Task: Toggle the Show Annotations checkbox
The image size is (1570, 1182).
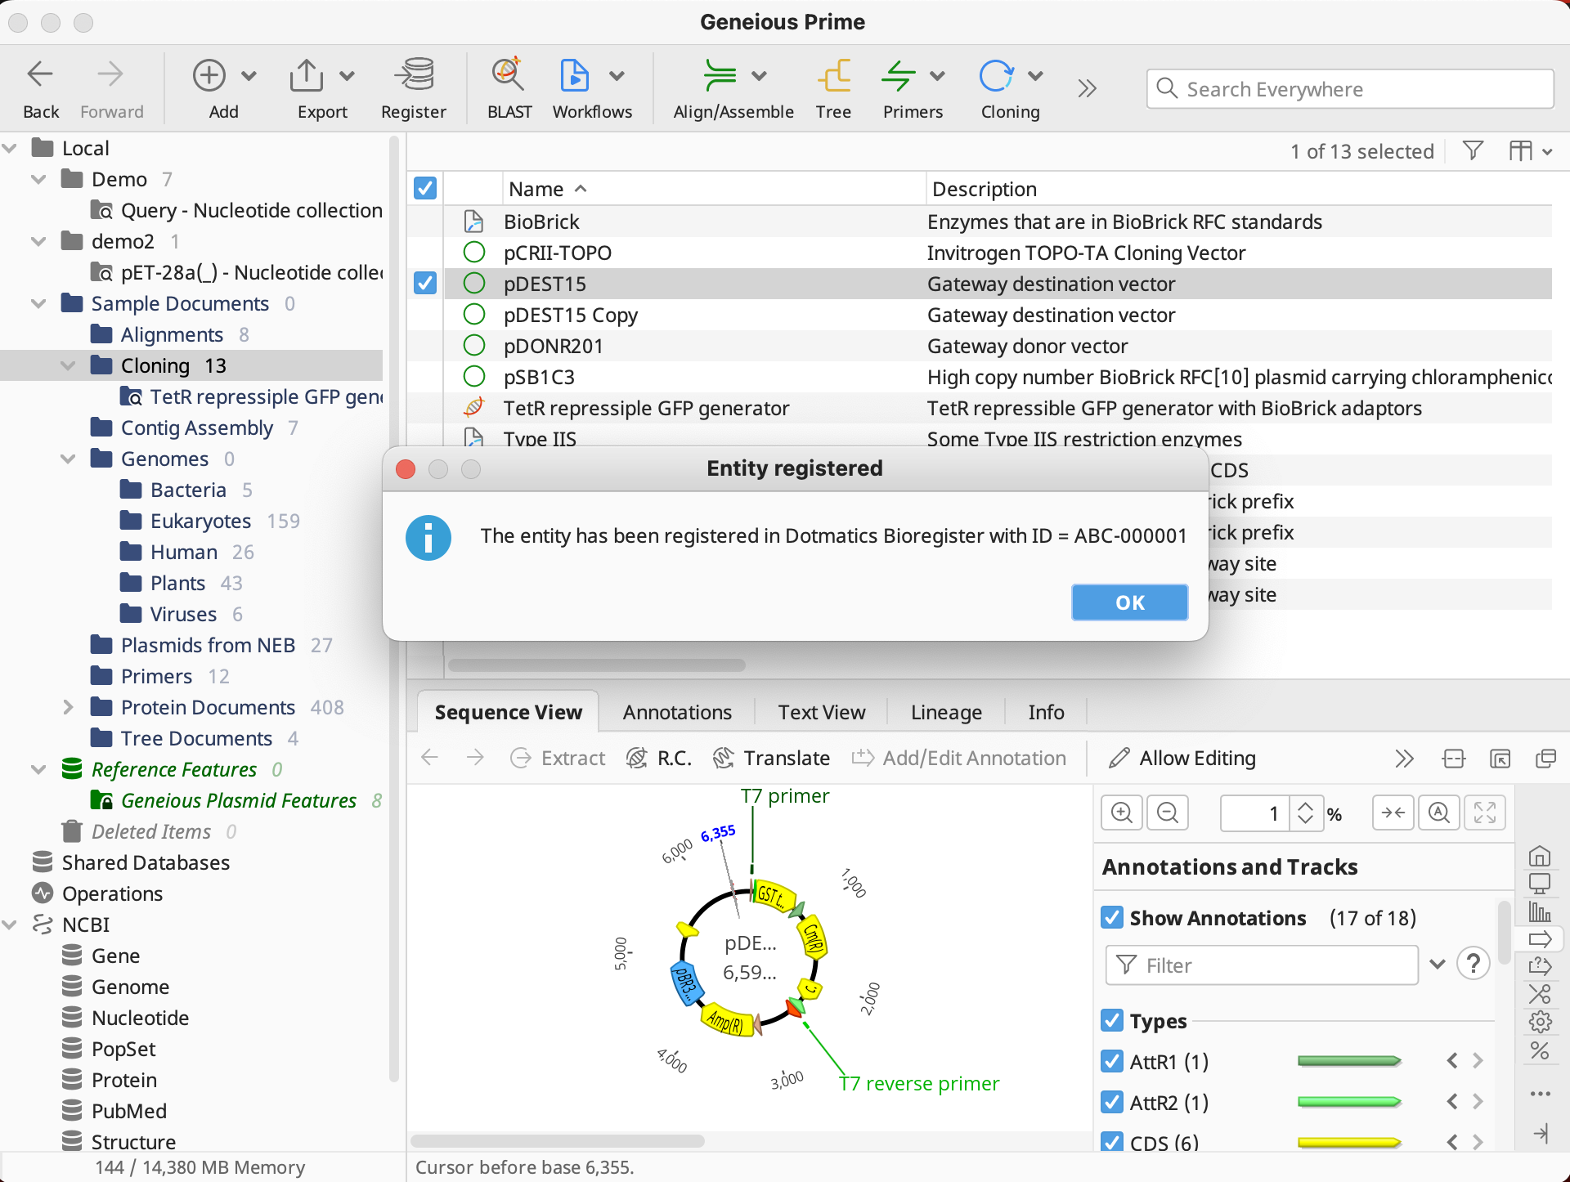Action: [1112, 918]
